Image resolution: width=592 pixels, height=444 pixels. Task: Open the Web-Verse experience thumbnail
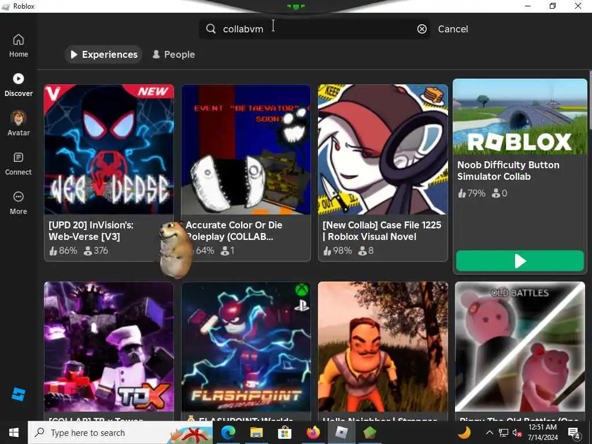tap(109, 150)
